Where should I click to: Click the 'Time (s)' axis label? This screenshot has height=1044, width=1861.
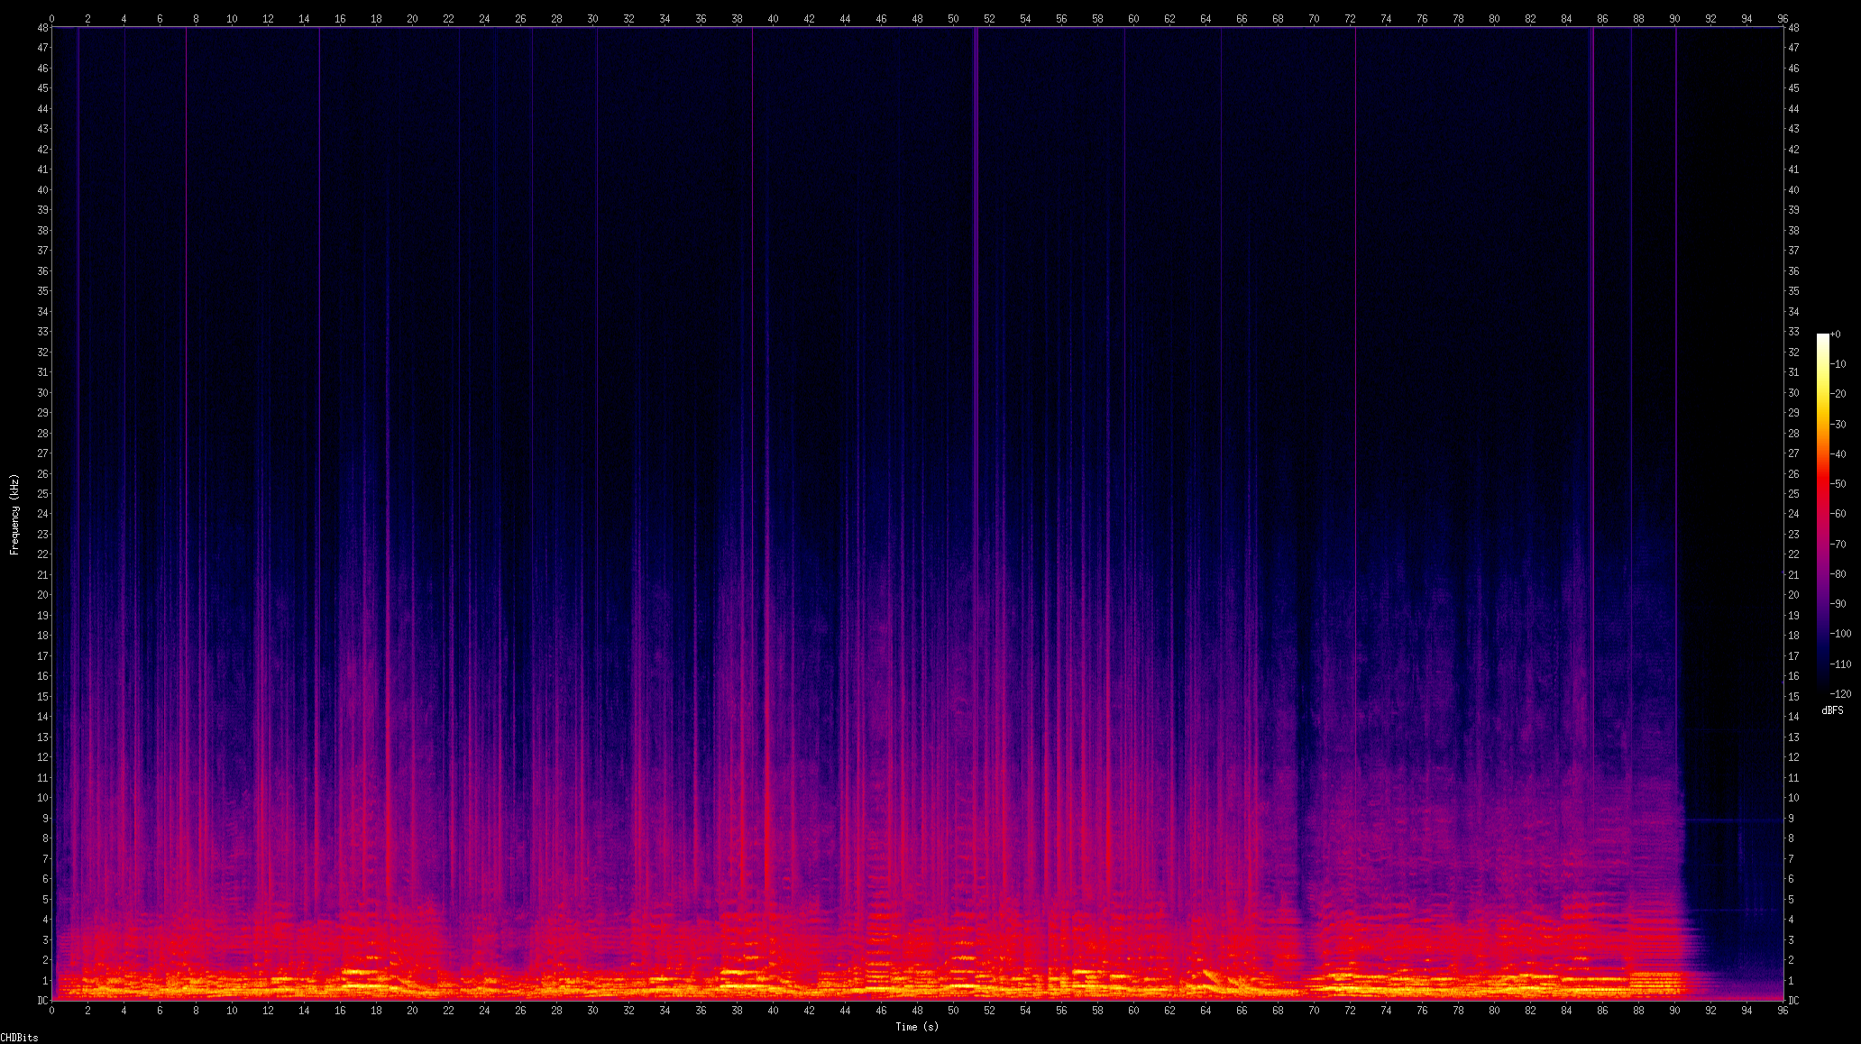[916, 1026]
